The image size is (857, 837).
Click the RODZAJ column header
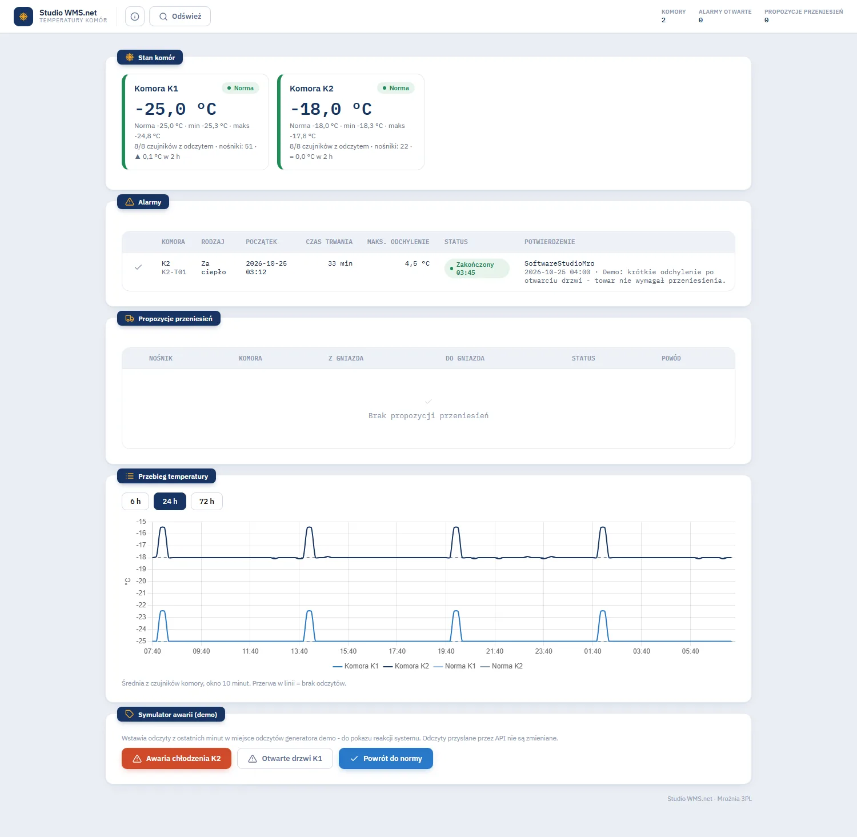[x=213, y=242]
